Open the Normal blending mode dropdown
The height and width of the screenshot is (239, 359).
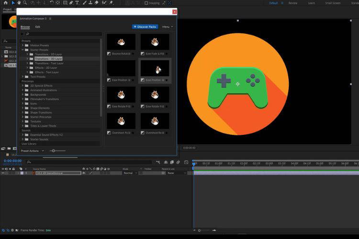point(130,173)
